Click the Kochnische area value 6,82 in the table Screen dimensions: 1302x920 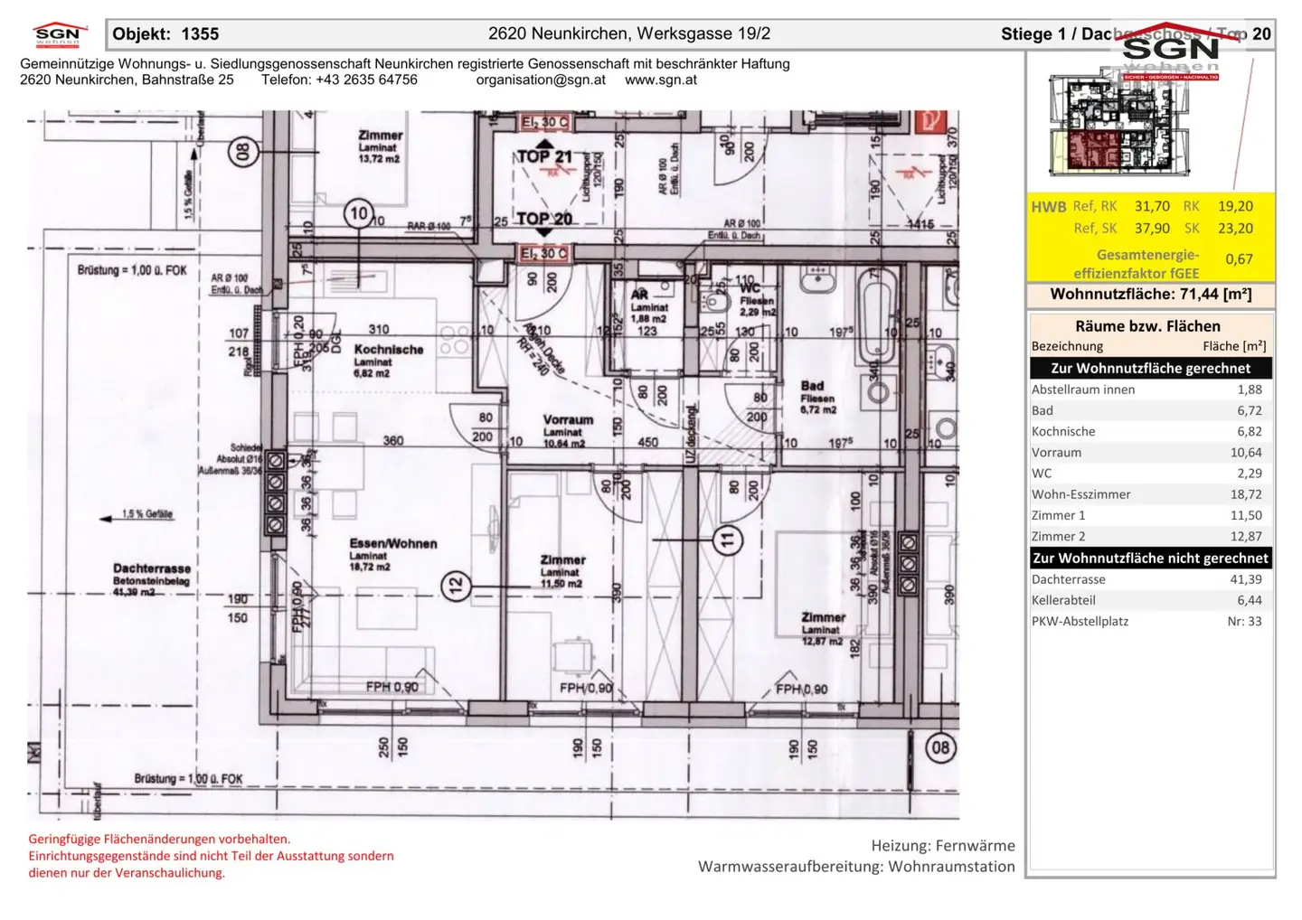pyautogui.click(x=1250, y=431)
